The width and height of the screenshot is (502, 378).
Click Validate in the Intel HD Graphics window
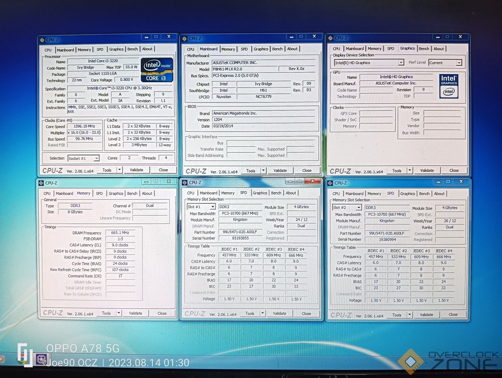(x=427, y=171)
